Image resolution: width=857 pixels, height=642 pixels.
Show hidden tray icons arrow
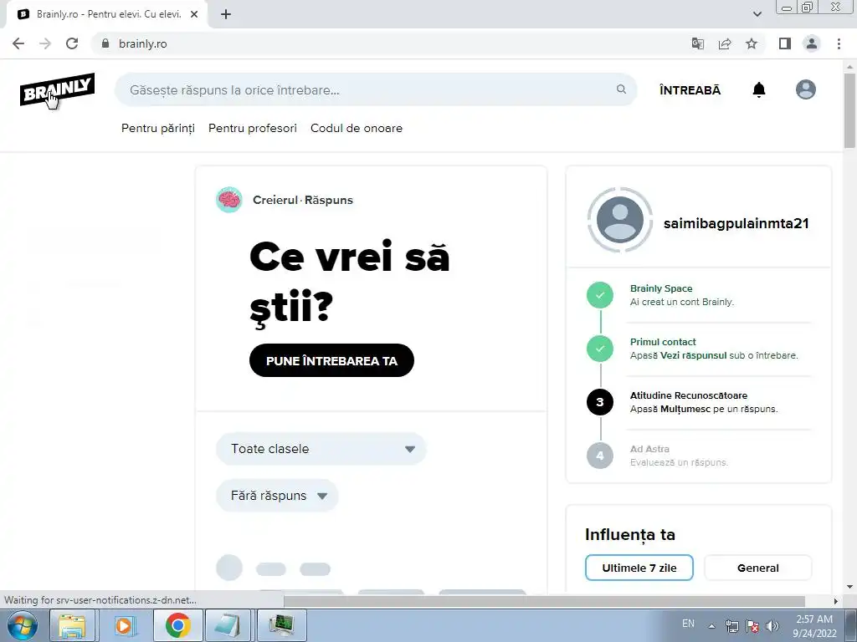tap(711, 626)
